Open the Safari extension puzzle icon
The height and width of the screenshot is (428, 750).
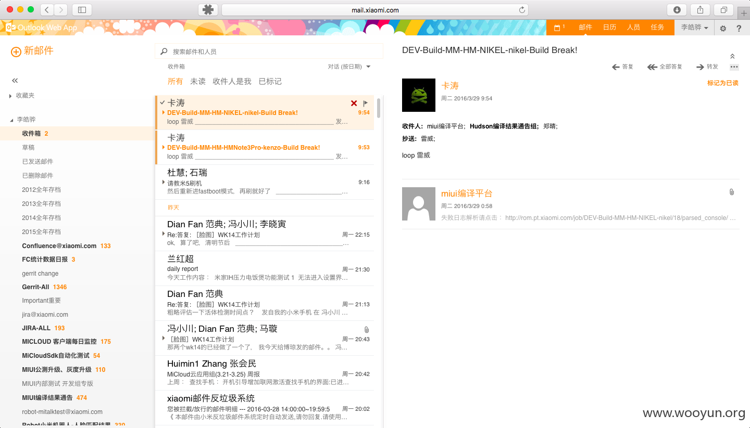(208, 10)
